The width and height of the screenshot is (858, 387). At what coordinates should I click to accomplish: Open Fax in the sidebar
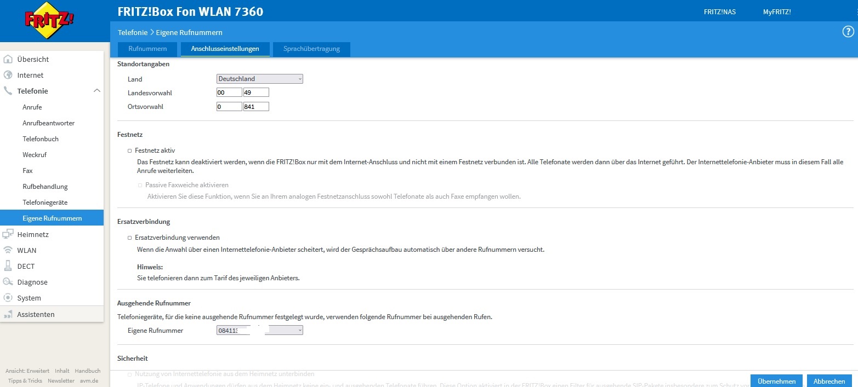coord(28,171)
